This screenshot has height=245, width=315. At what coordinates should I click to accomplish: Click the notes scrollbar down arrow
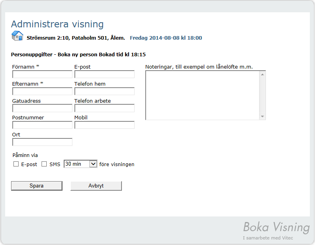click(262, 117)
